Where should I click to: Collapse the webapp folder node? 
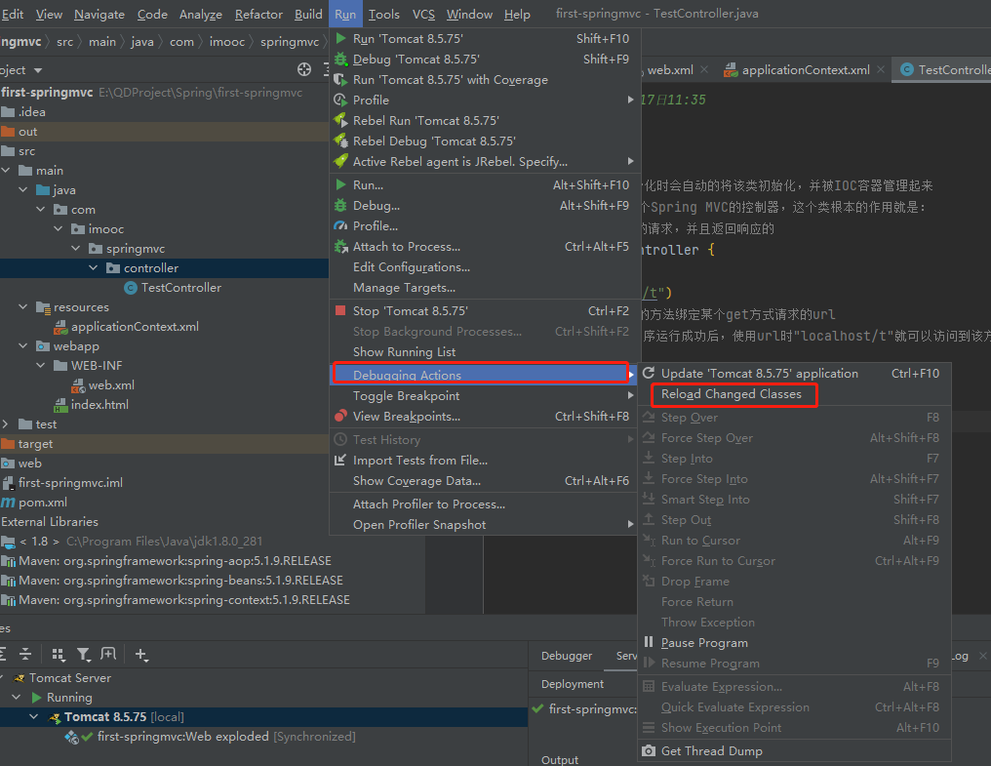tap(23, 346)
